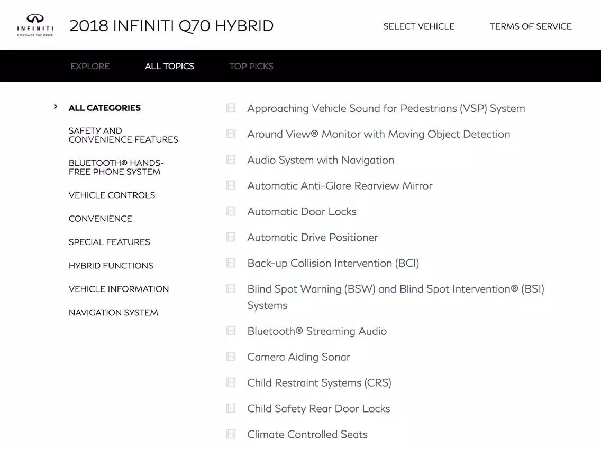Open Camera Aiding Sonar topic
This screenshot has width=601, height=450.
point(298,357)
